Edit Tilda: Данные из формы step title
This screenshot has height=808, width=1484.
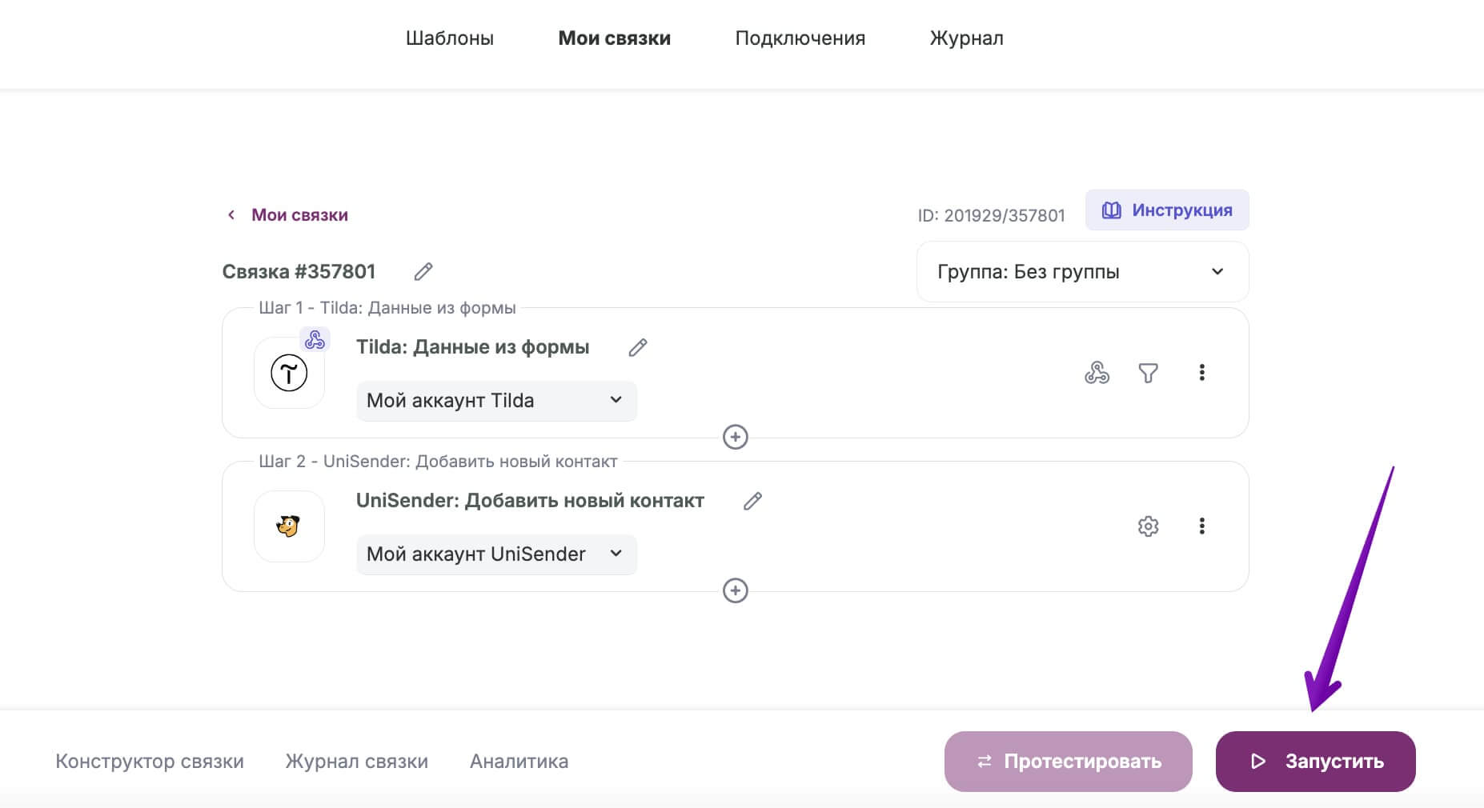[638, 347]
